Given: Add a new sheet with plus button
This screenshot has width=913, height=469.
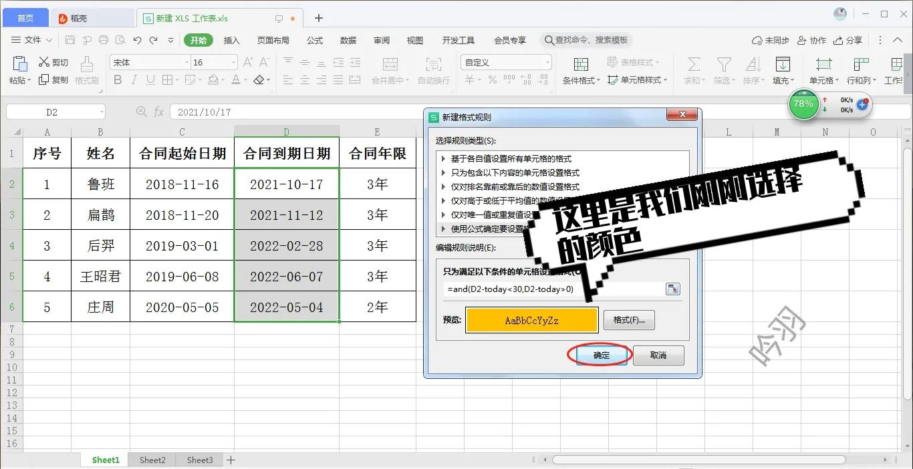Looking at the screenshot, I should point(231,460).
